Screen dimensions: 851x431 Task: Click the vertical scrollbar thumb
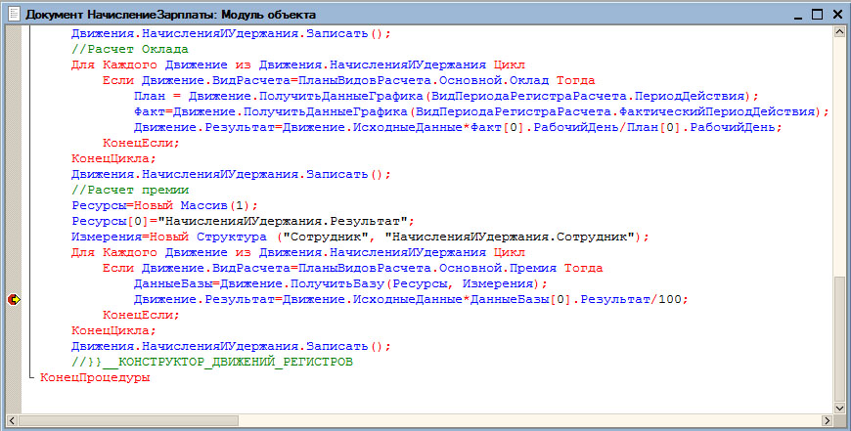point(839,338)
